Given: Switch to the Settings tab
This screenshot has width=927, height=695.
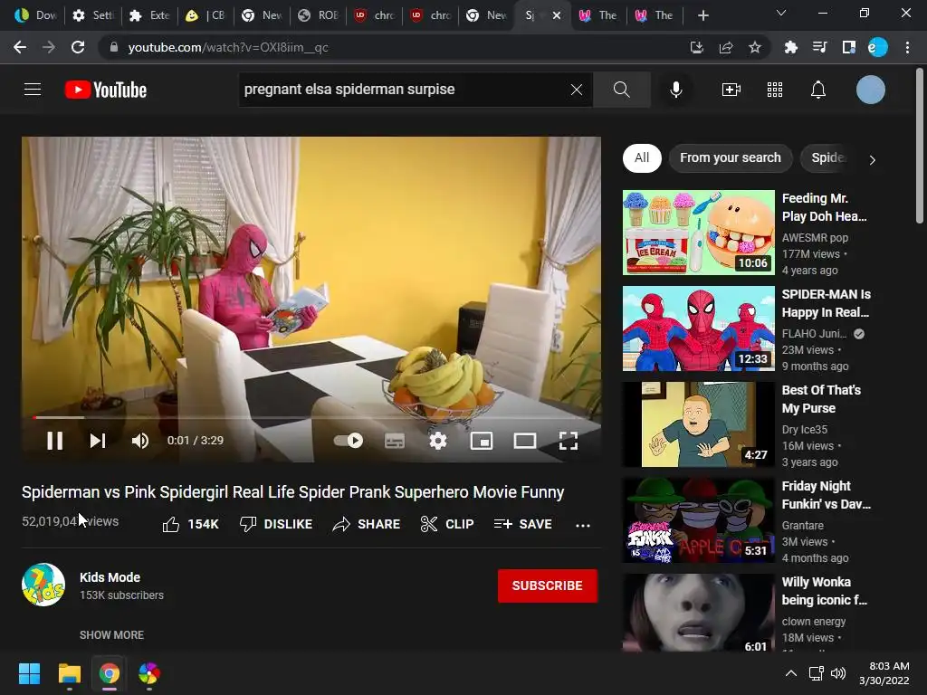Looking at the screenshot, I should [x=93, y=15].
